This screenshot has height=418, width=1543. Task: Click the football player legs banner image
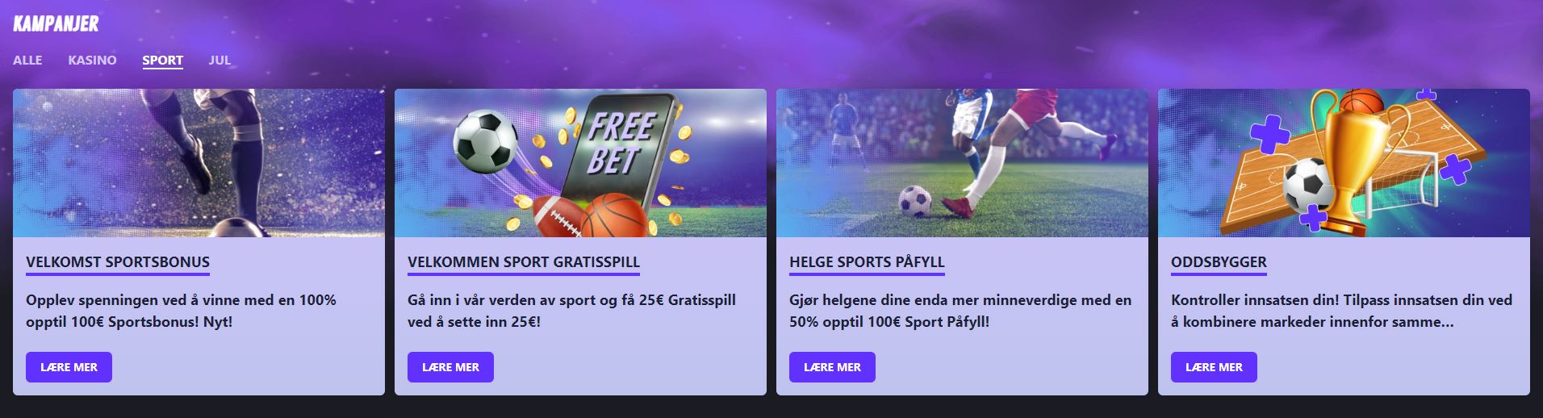[199, 163]
